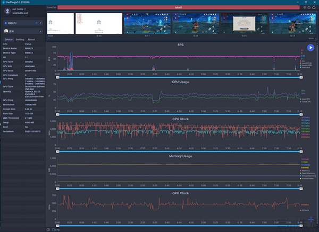Expand the NX667J device dropdown
Viewport: 319px width, 232px height.
pos(41,23)
